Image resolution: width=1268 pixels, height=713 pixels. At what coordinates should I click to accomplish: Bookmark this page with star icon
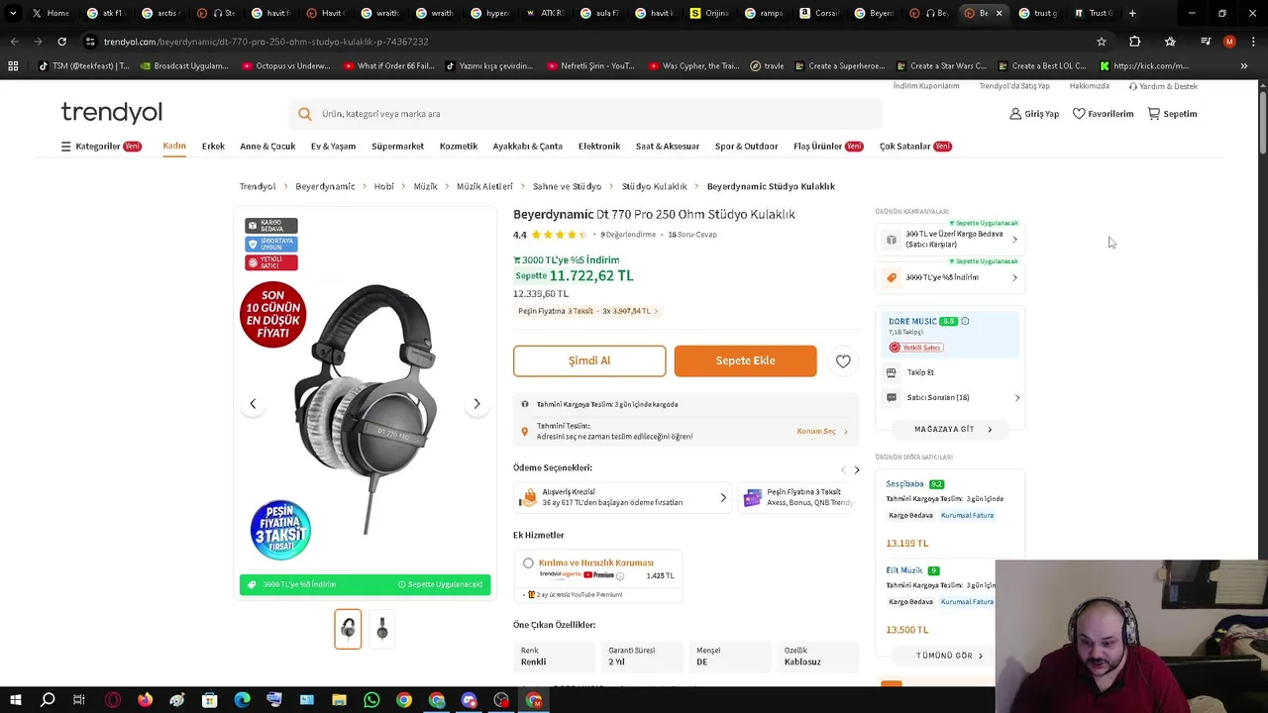[1101, 42]
